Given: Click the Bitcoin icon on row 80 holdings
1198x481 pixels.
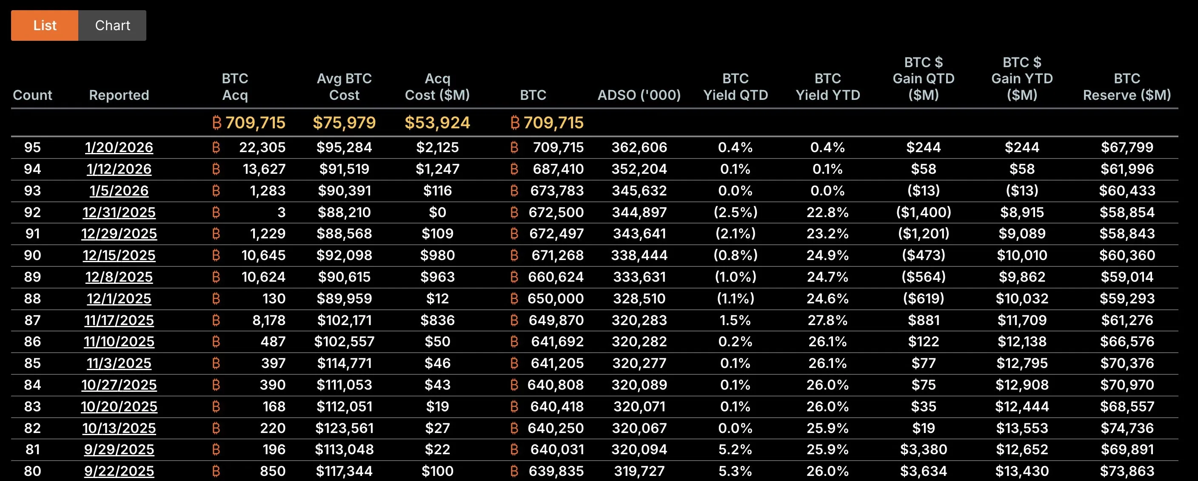Looking at the screenshot, I should click(514, 471).
